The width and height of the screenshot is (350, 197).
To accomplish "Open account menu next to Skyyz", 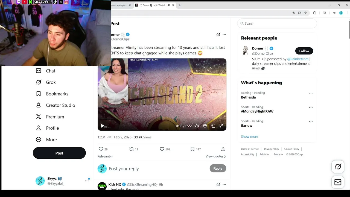I will click(x=87, y=181).
